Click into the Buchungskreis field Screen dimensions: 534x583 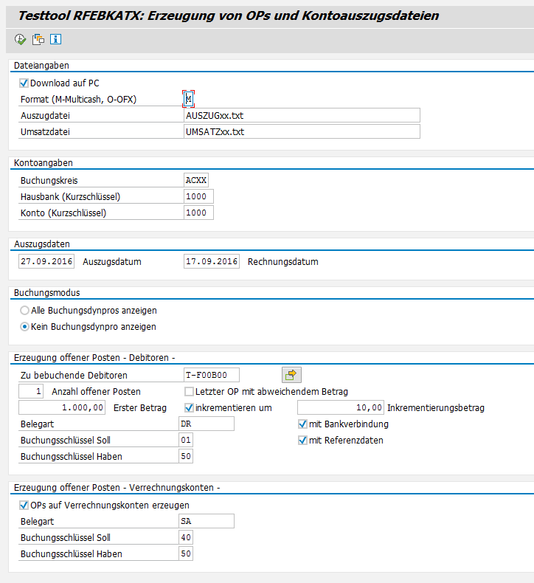196,180
